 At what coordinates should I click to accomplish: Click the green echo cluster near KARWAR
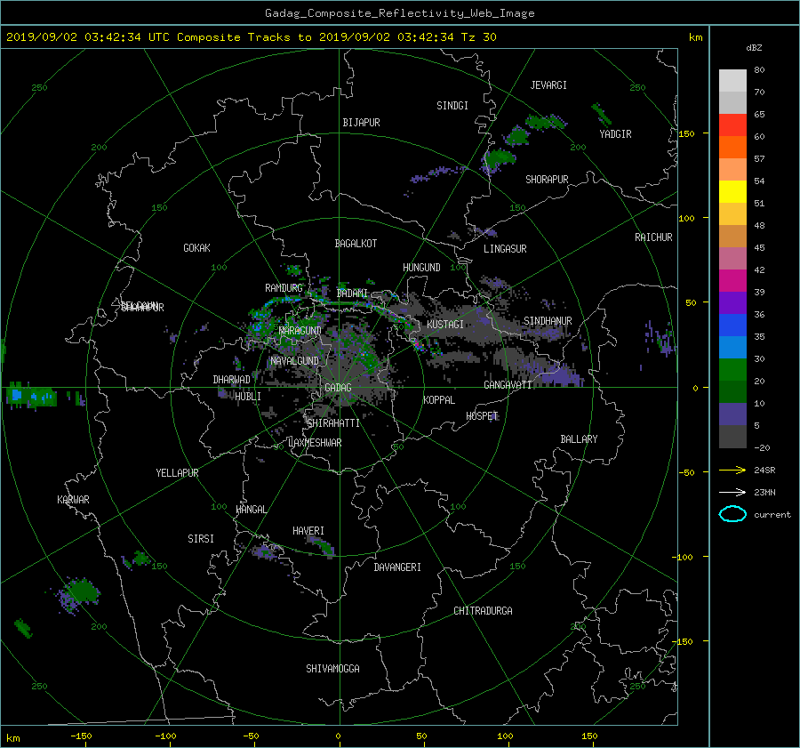point(81,592)
